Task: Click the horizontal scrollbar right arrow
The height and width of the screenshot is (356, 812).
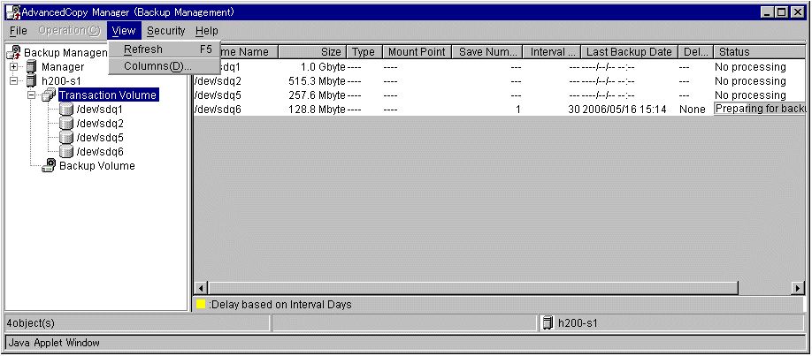Action: click(x=798, y=288)
